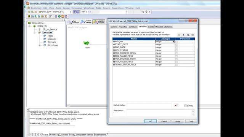This screenshot has height=137, width=244.
Task: Click the Add new variable icon
Action: click(x=179, y=35)
